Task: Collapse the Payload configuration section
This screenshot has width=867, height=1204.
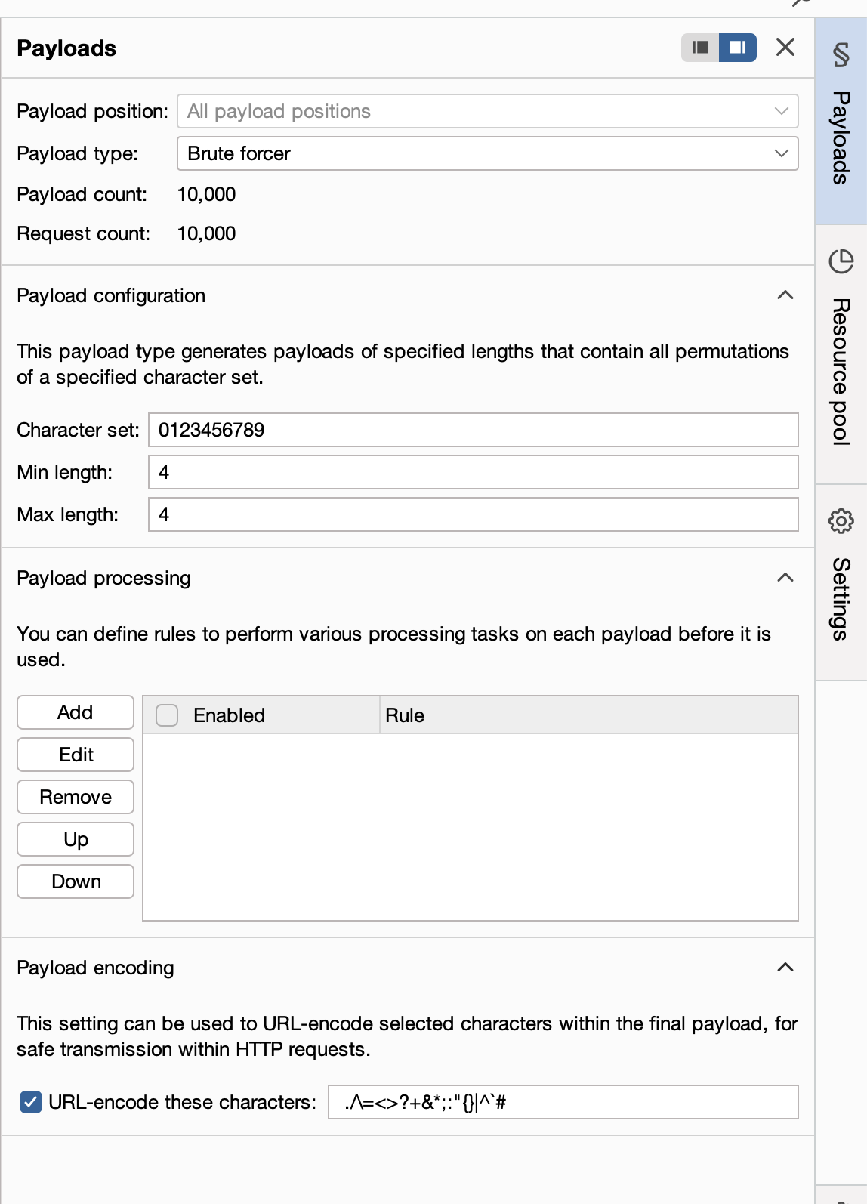Action: pos(785,295)
